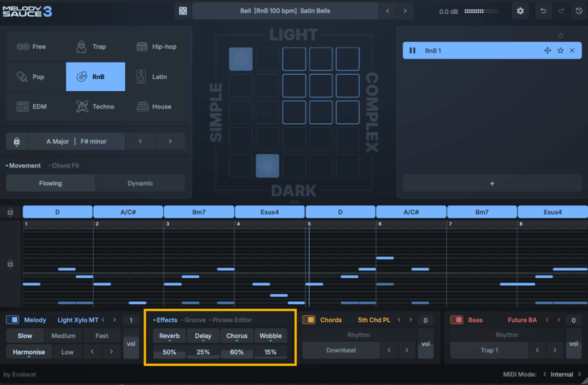The width and height of the screenshot is (588, 385).
Task: Choose Dynamic movement
Action: tap(140, 183)
